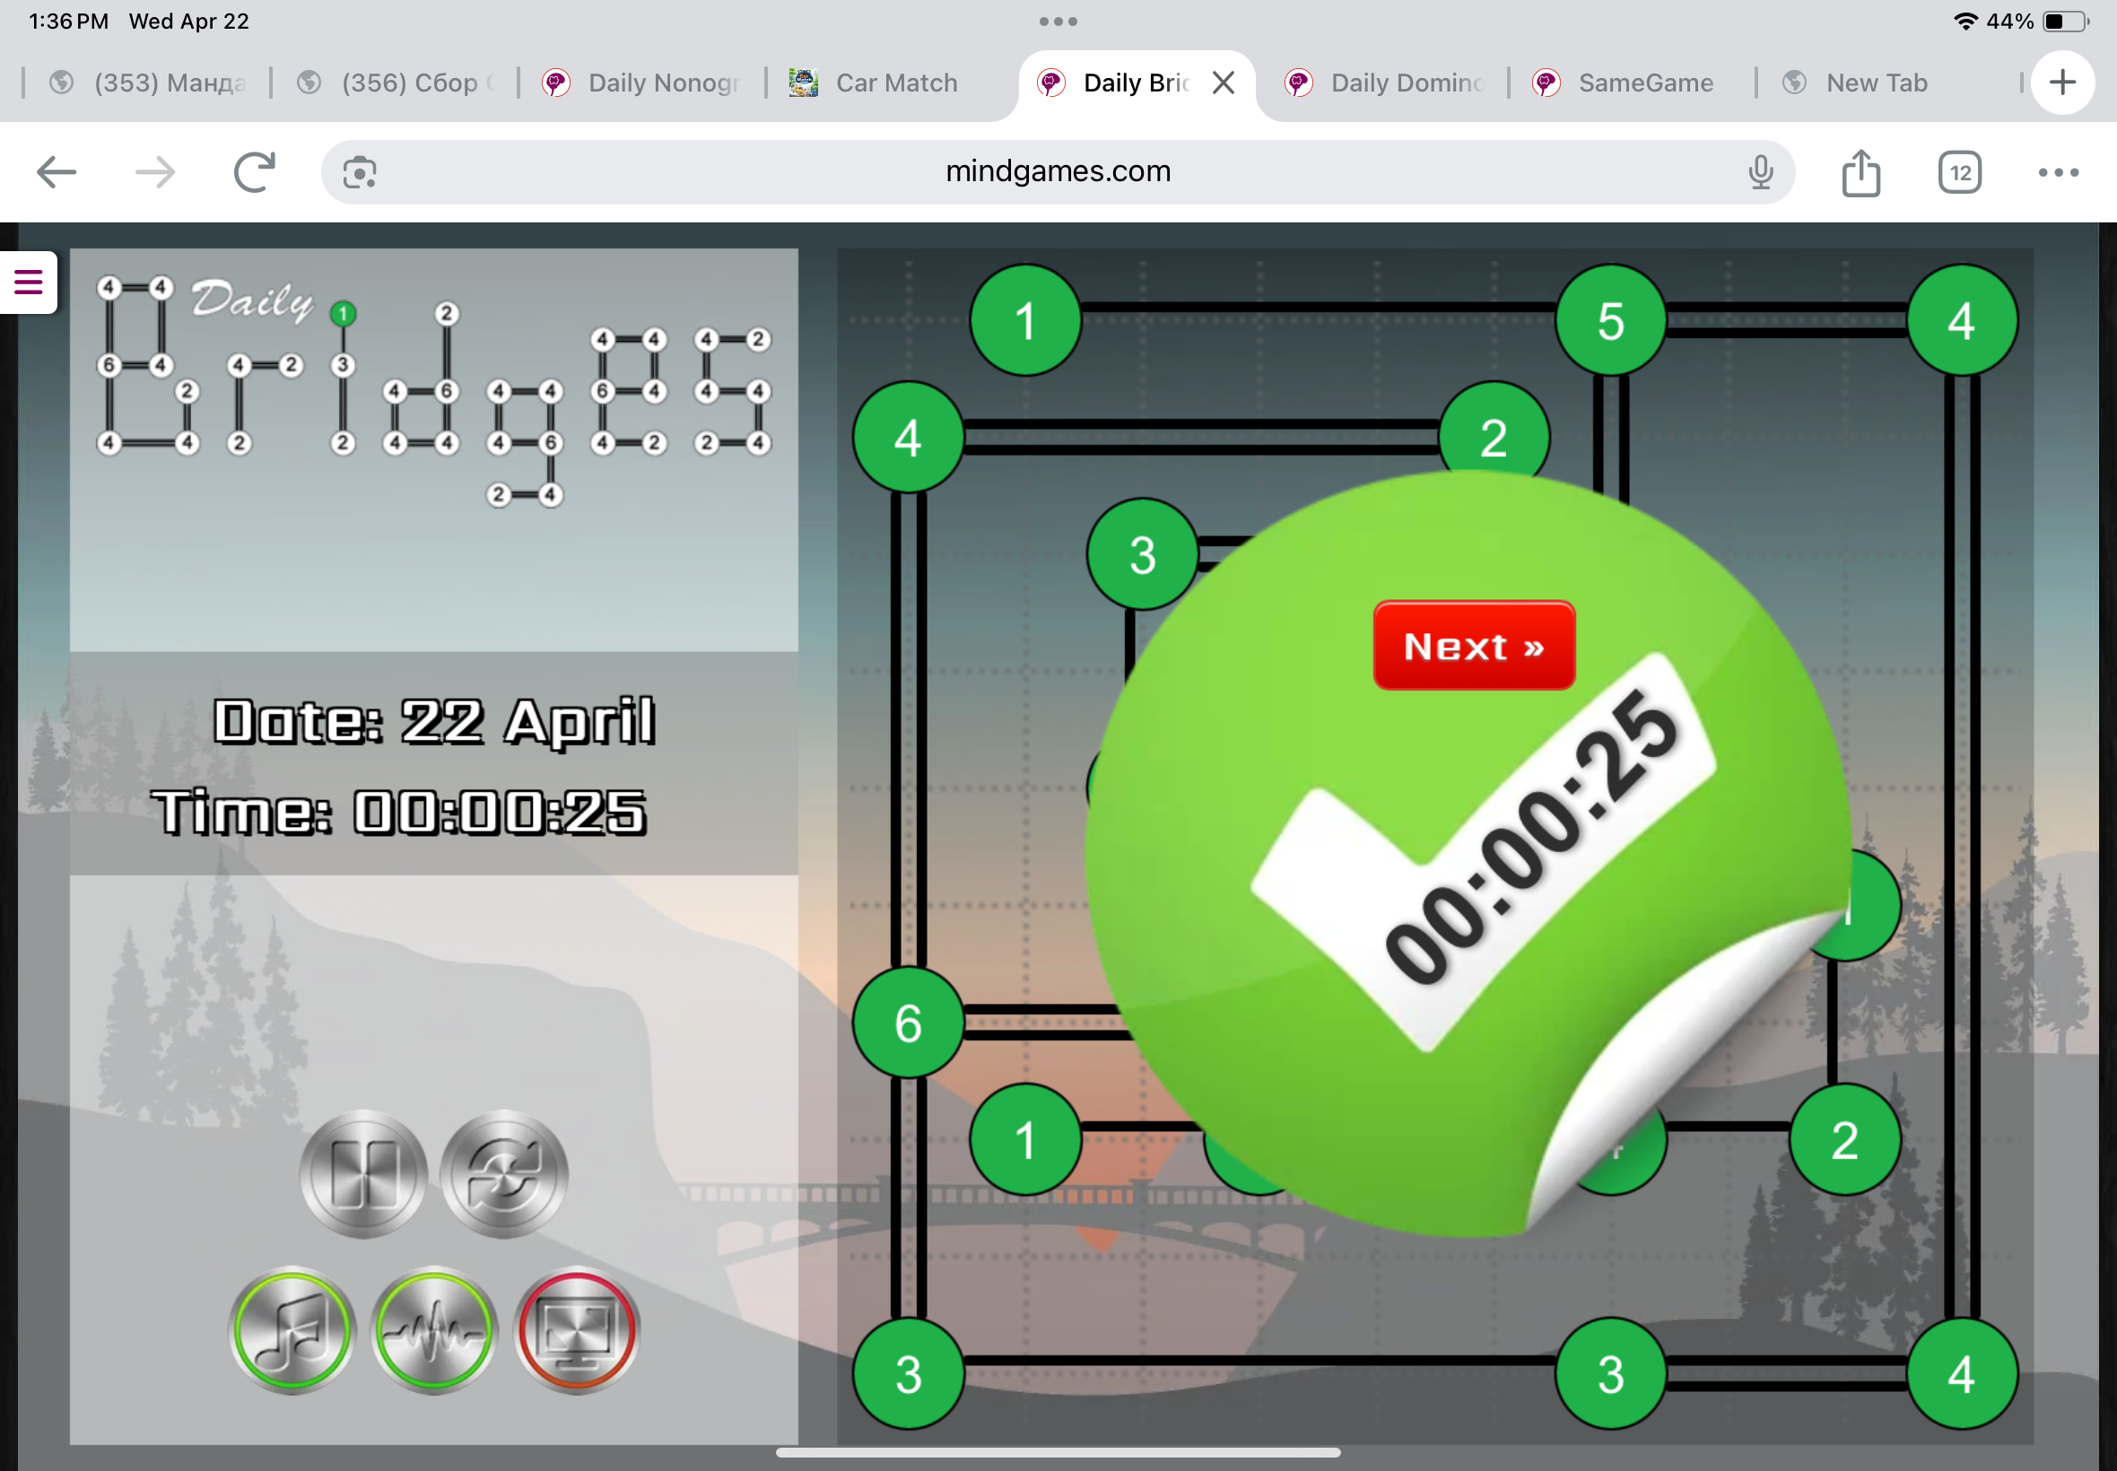Close the Daily Bridges tab

pos(1223,83)
